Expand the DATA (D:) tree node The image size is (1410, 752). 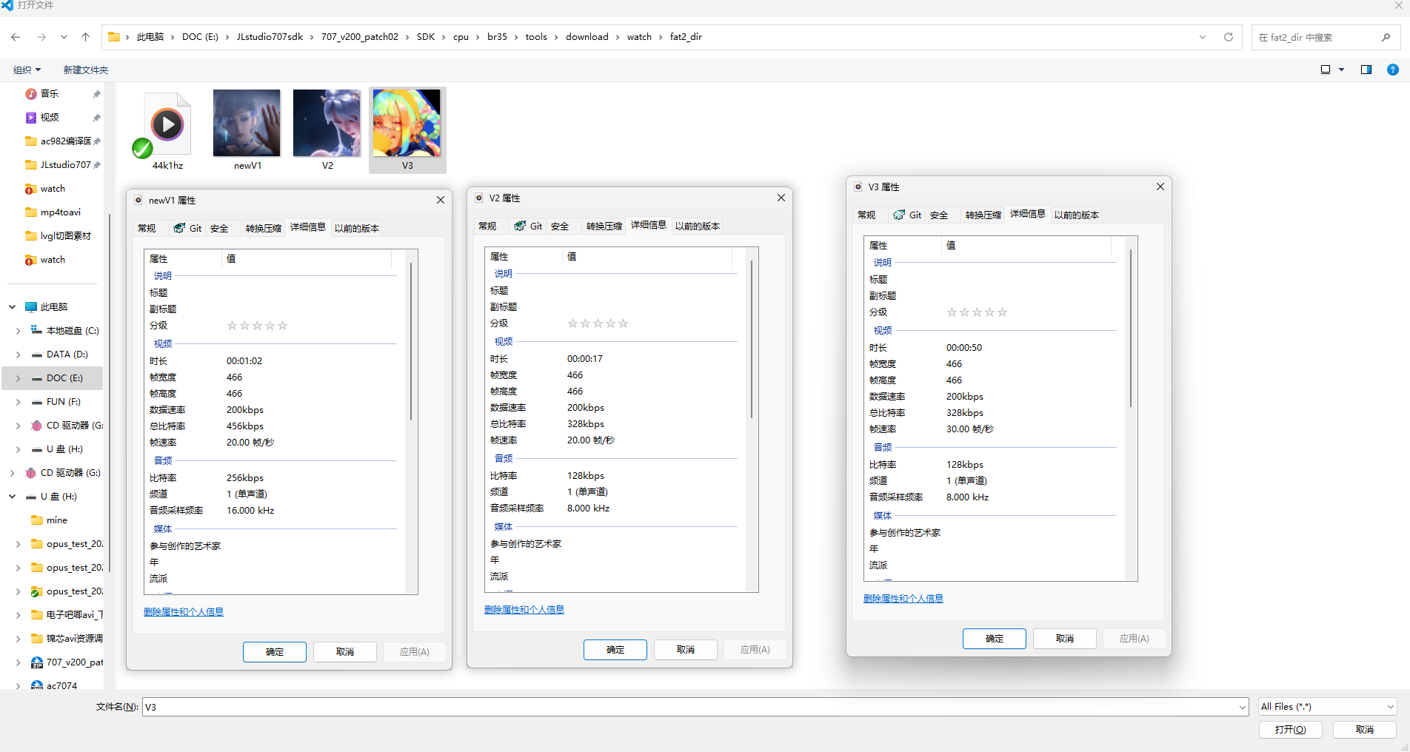point(18,355)
